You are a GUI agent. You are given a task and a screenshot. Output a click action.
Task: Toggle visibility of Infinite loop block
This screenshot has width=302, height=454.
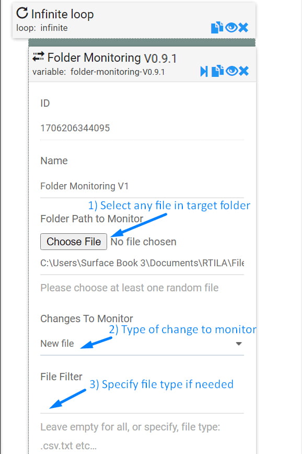coord(231,28)
